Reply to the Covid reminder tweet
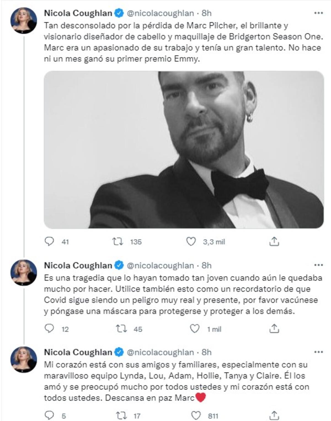The width and height of the screenshot is (331, 421). click(x=49, y=329)
